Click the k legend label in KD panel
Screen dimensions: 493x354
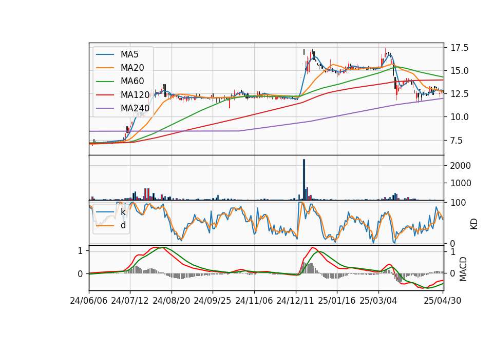pyautogui.click(x=123, y=212)
